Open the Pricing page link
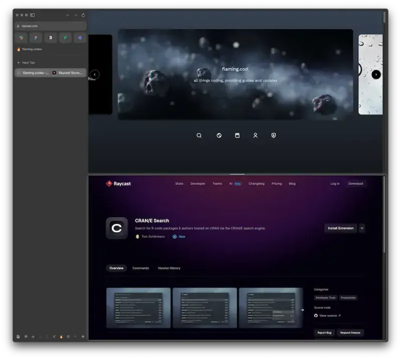Image resolution: width=401 pixels, height=359 pixels. point(277,184)
